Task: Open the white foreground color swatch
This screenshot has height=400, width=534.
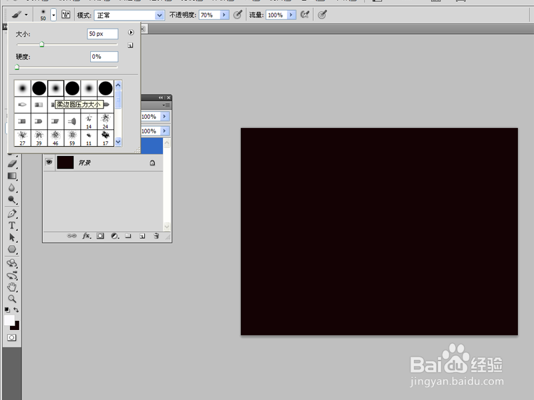Action: tap(9, 320)
